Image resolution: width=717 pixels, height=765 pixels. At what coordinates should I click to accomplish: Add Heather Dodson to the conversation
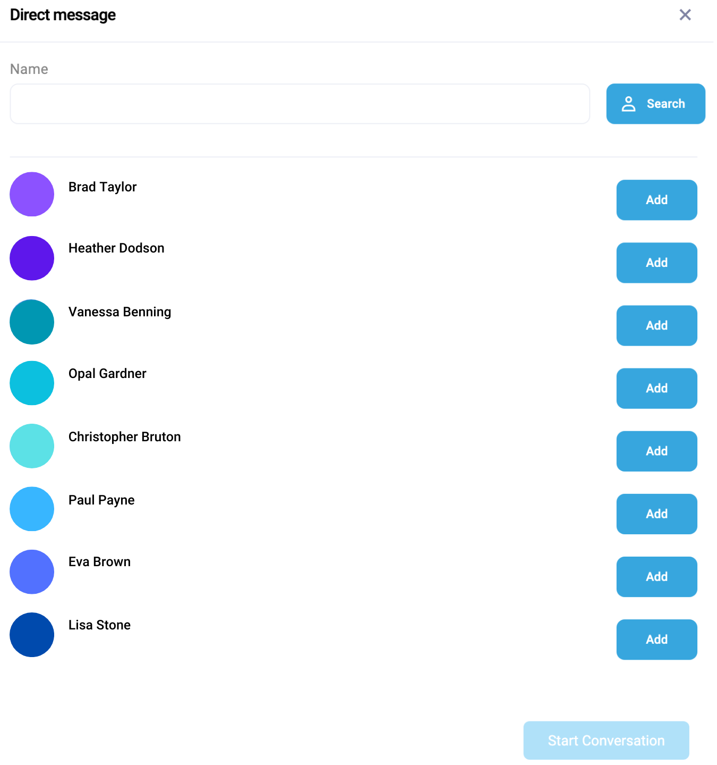(x=656, y=263)
